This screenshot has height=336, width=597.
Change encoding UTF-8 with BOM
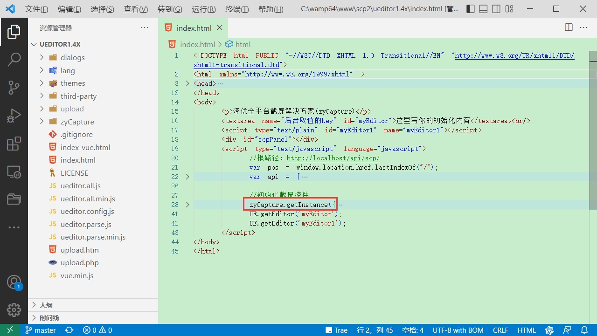(x=458, y=330)
